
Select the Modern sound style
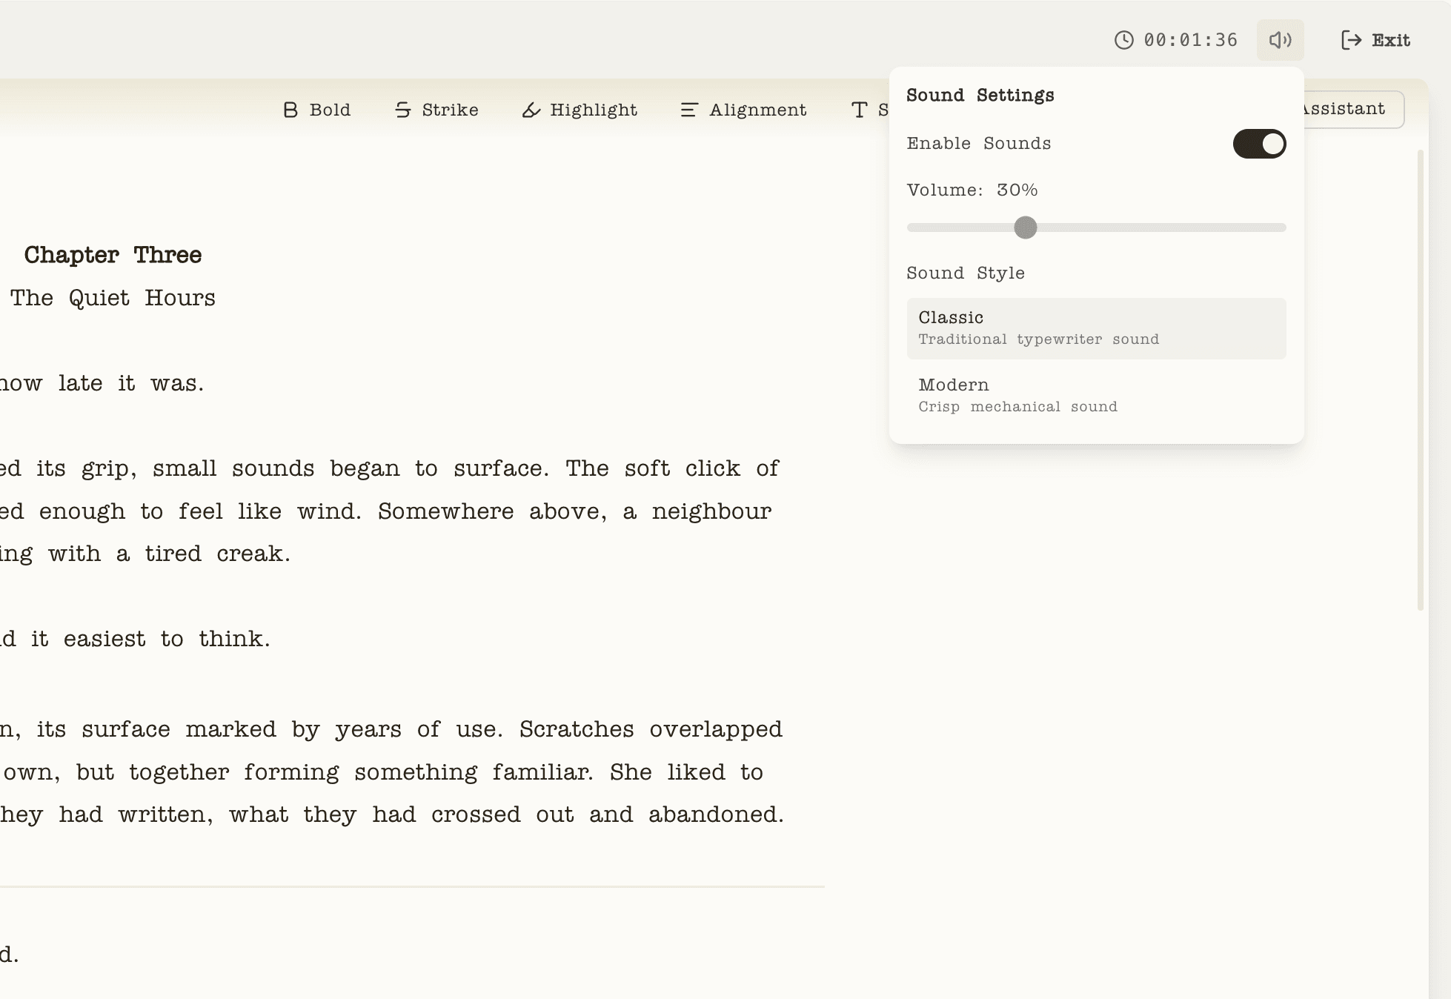1095,396
